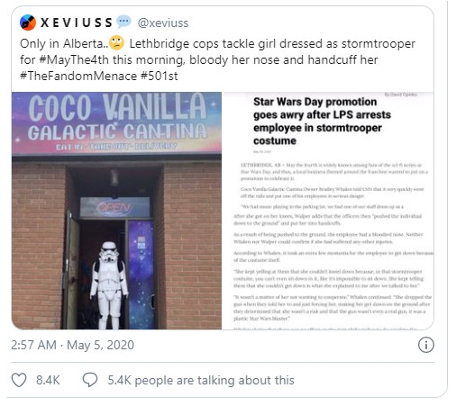
Task: Open the 2:57 AM May 5, 2020 timestamp
Action: 72,345
